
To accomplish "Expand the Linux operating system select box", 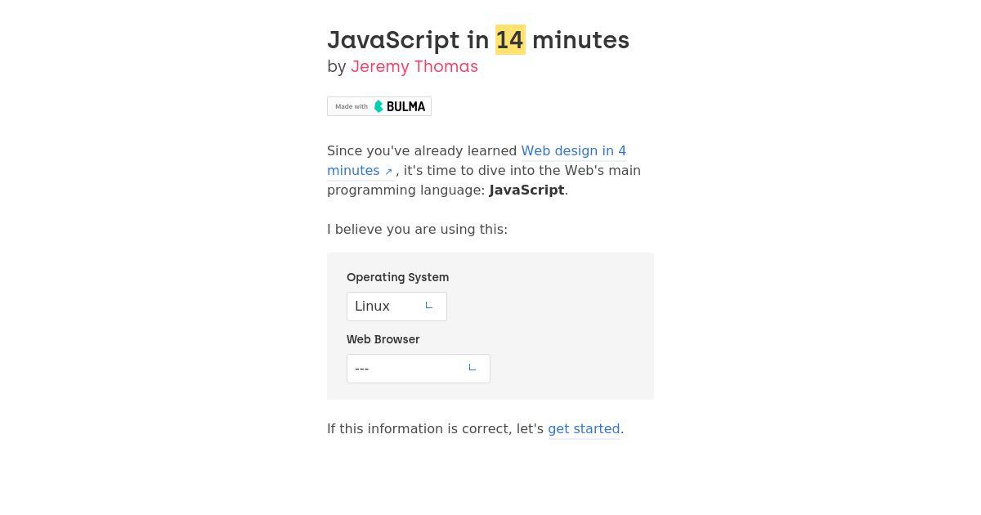I will point(396,307).
